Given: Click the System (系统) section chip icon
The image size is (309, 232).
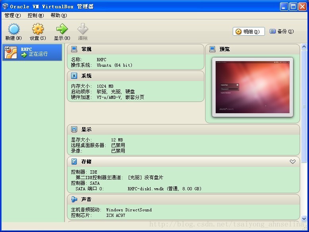Looking at the screenshot, I should 74,76.
